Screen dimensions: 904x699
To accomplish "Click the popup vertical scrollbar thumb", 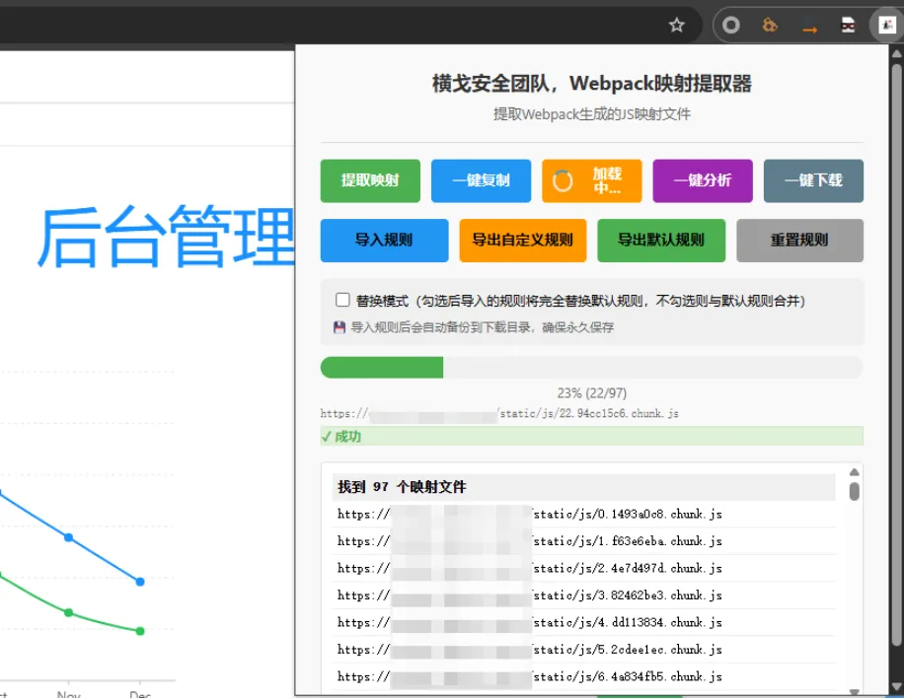I will (x=896, y=355).
